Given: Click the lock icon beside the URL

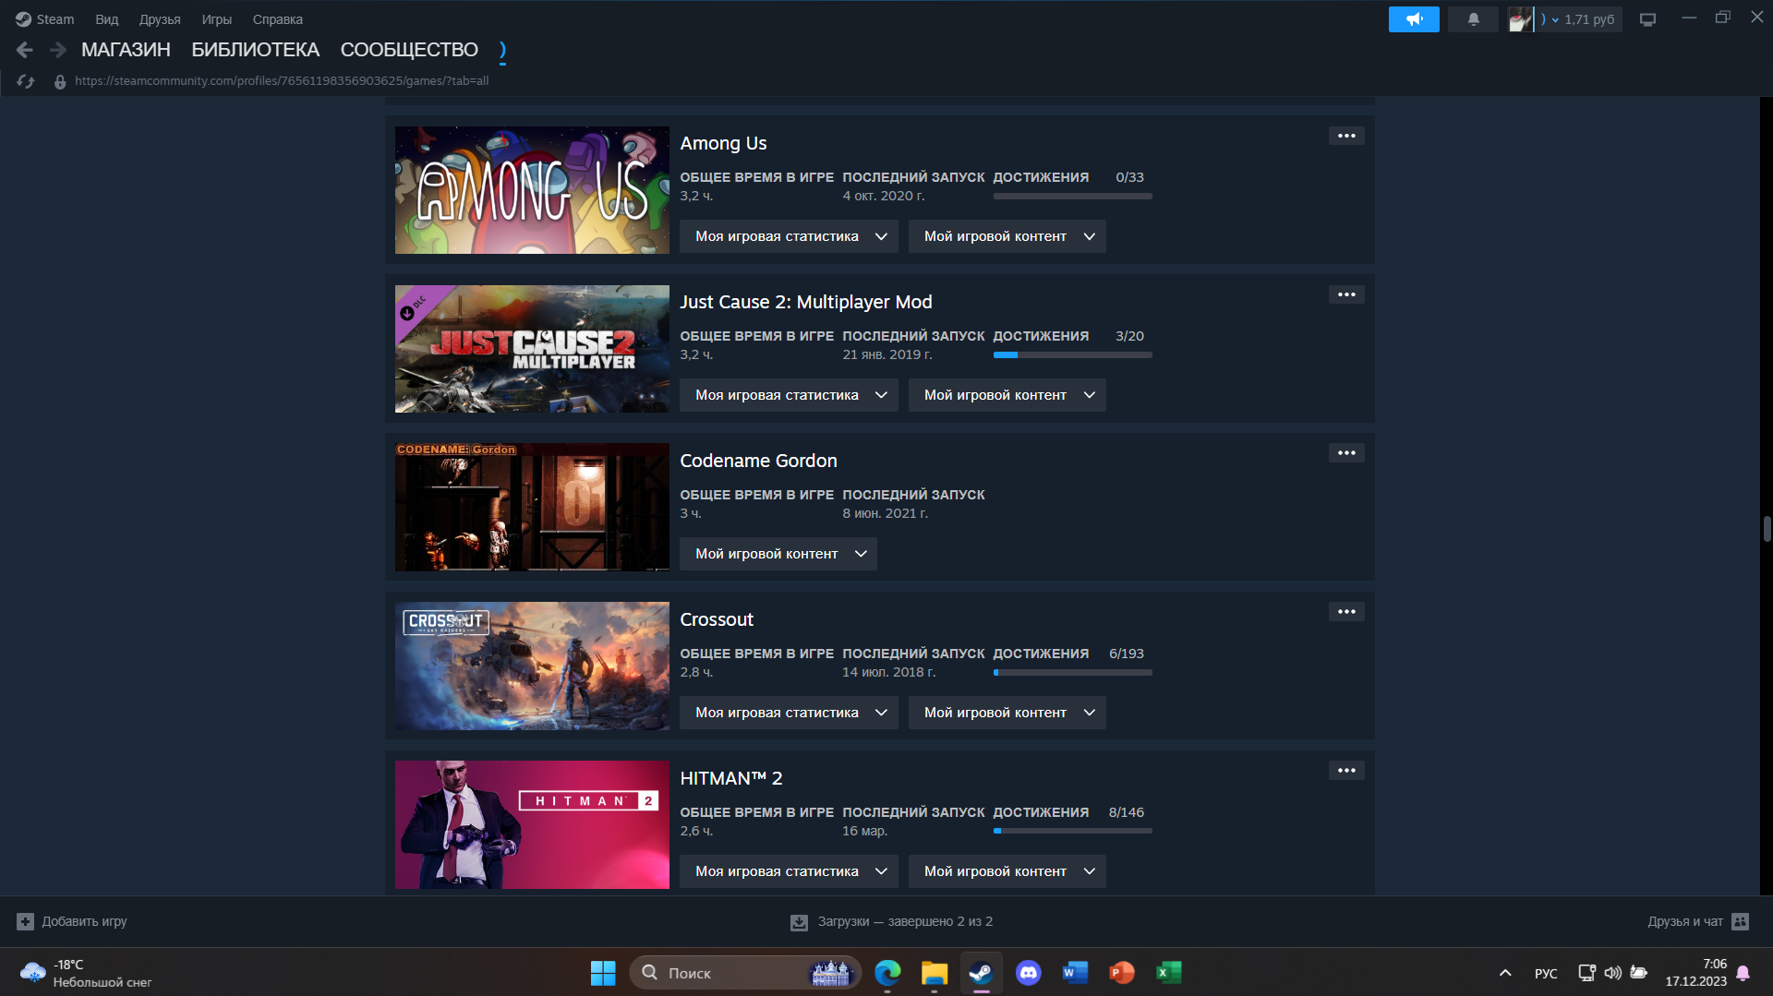Looking at the screenshot, I should click(60, 81).
